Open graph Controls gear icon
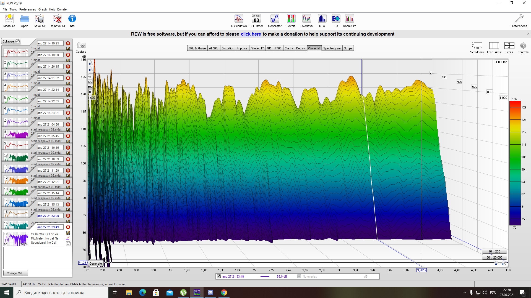Screen dimensions: 531x298 [523, 46]
